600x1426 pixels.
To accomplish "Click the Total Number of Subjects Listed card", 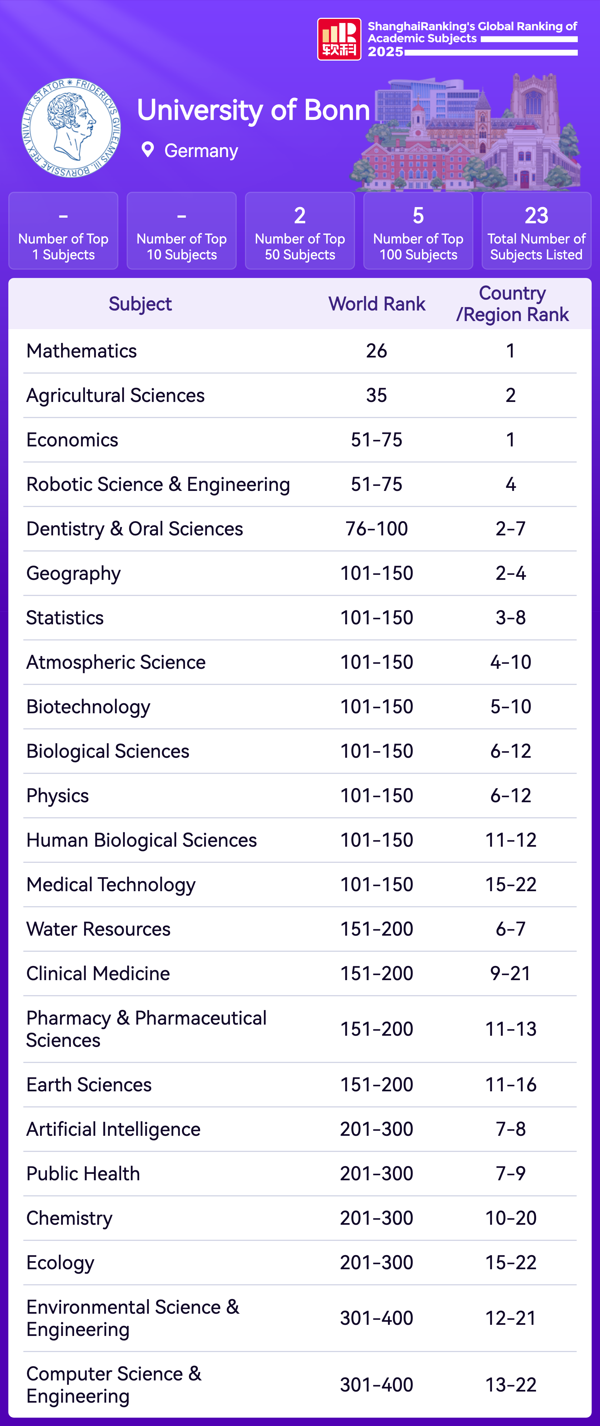I will (536, 231).
